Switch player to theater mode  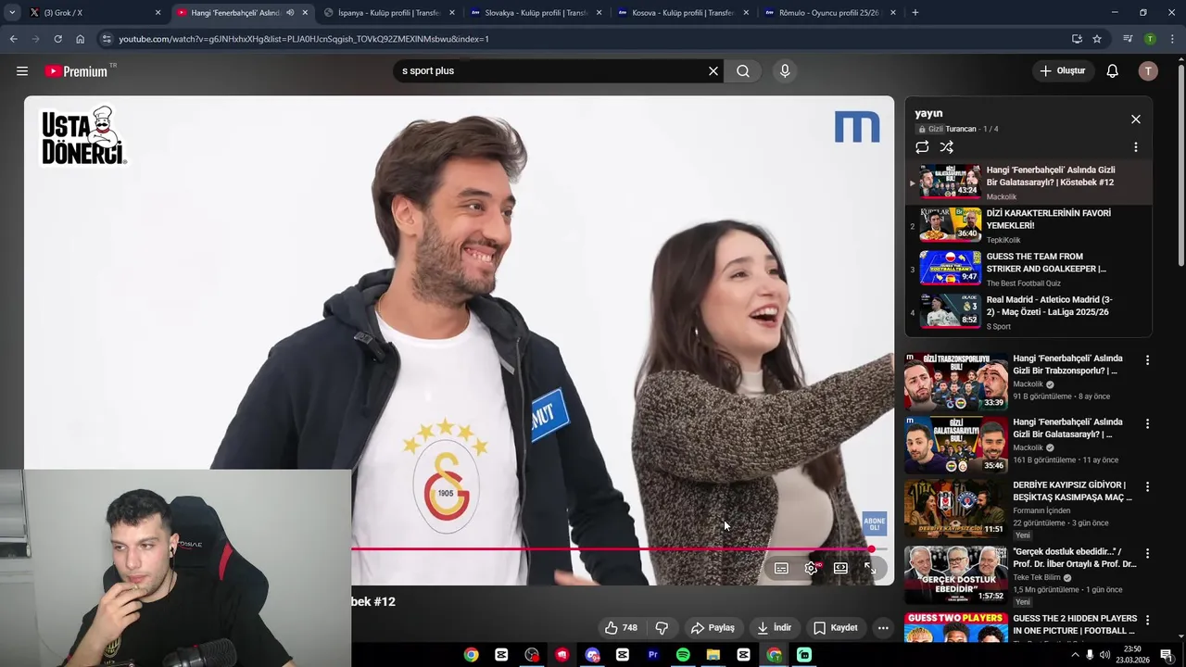(x=840, y=568)
